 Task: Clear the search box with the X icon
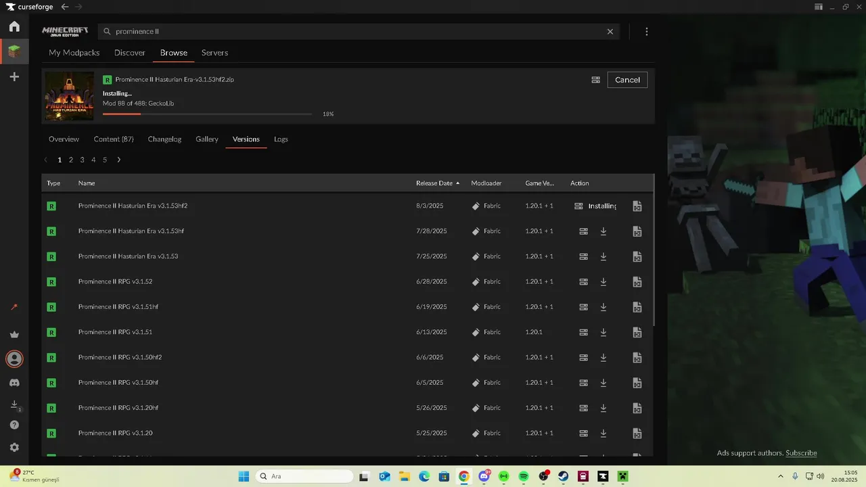(610, 31)
